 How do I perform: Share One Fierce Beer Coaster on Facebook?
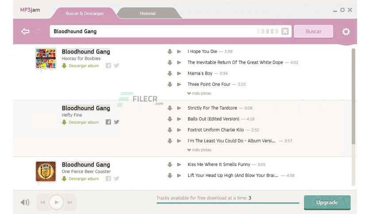tap(108, 179)
